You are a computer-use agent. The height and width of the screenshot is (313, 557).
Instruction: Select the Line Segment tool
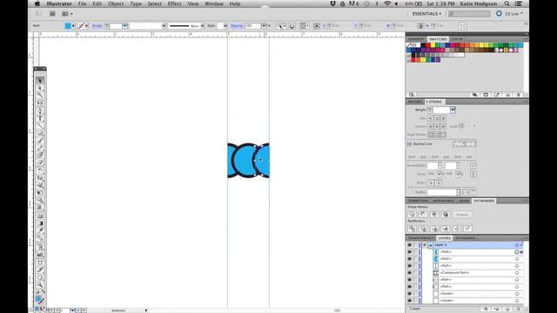click(40, 126)
